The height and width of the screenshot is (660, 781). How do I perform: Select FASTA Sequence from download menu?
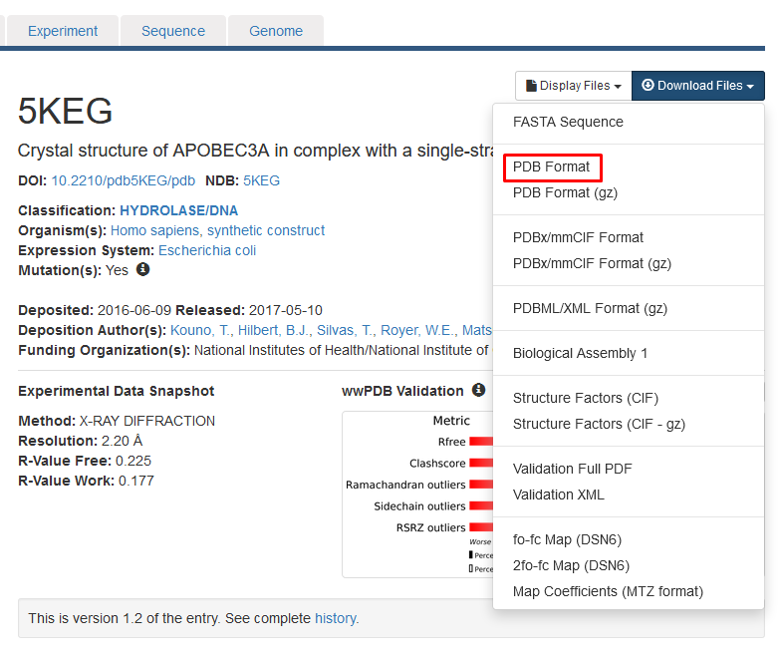568,122
